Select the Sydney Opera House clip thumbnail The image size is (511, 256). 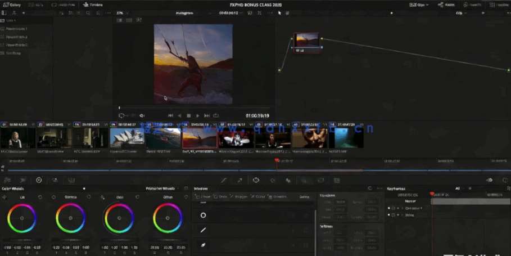(x=127, y=138)
